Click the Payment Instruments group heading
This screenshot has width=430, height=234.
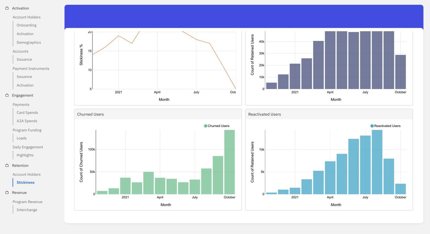pos(31,69)
